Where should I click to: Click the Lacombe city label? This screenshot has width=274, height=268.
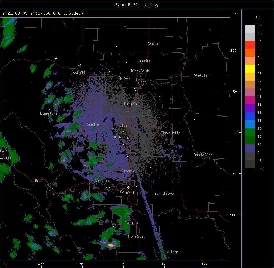click(143, 61)
